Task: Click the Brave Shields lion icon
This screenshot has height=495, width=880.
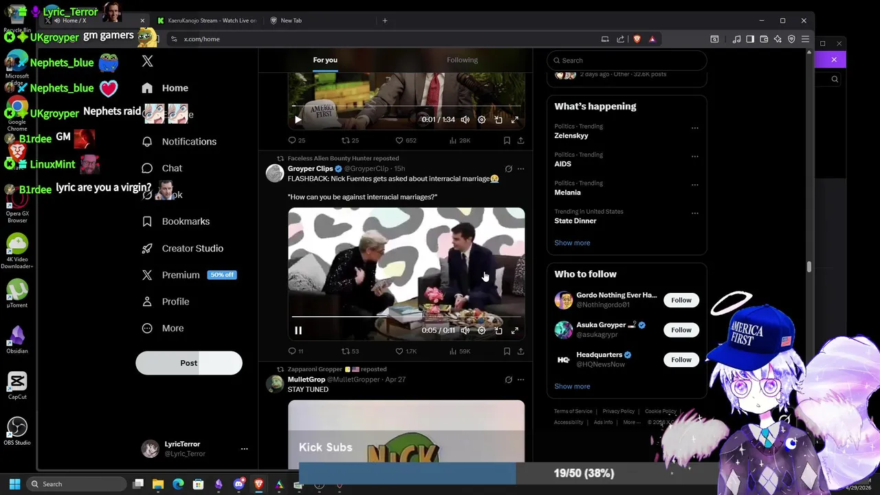Action: point(637,39)
